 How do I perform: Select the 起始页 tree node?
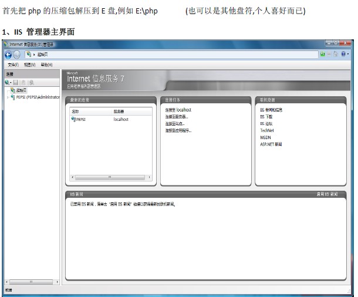(x=22, y=90)
